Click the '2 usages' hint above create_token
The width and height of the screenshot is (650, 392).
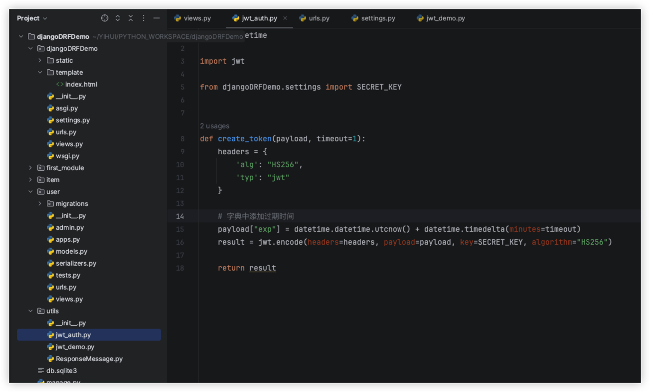[214, 126]
